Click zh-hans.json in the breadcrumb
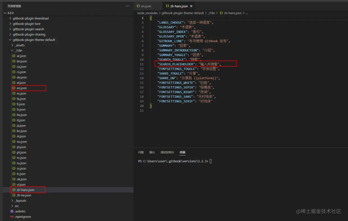 pyautogui.click(x=232, y=13)
